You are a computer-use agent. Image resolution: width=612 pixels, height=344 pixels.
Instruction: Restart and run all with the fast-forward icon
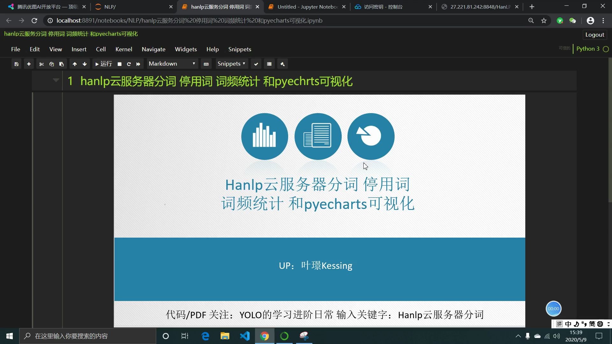click(138, 64)
